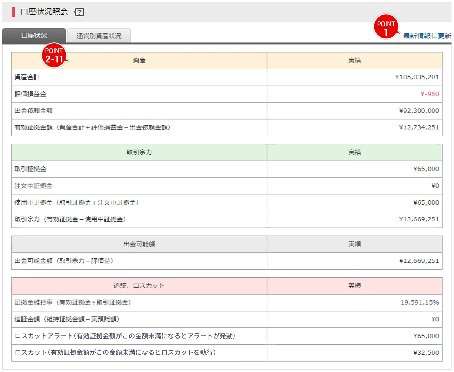
Task: Select the 追証、ロスカット section header
Action: tap(139, 286)
